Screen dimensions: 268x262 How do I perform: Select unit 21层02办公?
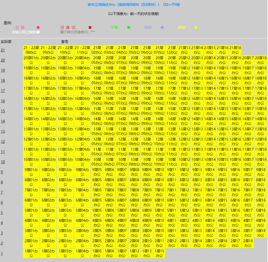point(97,50)
